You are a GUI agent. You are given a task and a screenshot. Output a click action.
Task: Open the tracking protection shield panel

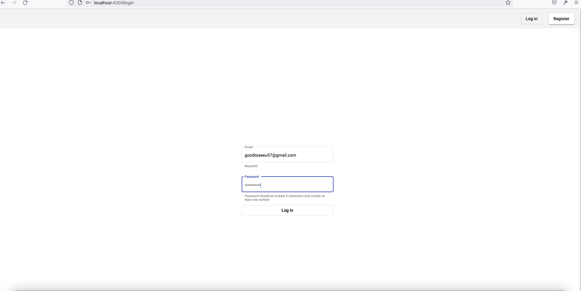tap(71, 3)
